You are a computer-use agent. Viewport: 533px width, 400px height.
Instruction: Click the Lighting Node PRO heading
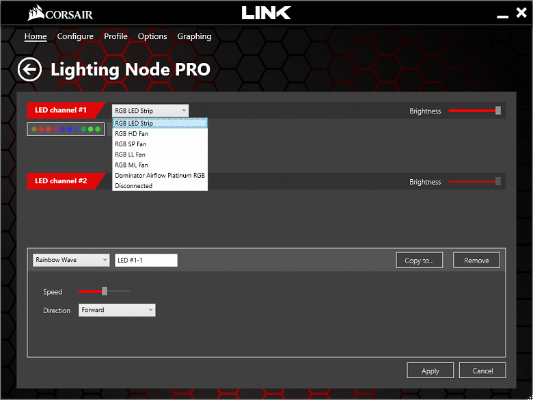(x=131, y=70)
